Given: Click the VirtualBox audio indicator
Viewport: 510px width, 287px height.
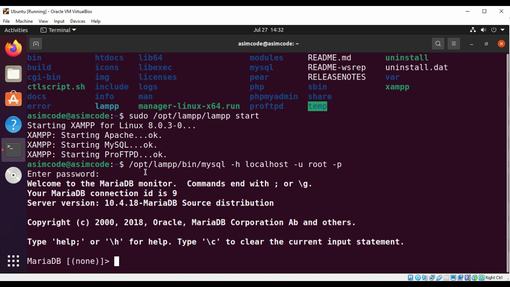Looking at the screenshot, I should (x=425, y=278).
